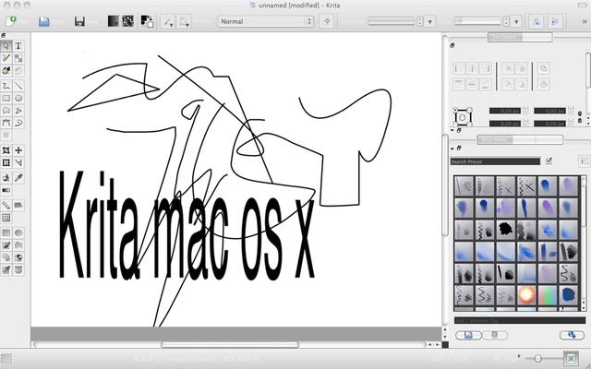The width and height of the screenshot is (591, 369).
Task: Select the freehand brush tool
Action: (6, 71)
